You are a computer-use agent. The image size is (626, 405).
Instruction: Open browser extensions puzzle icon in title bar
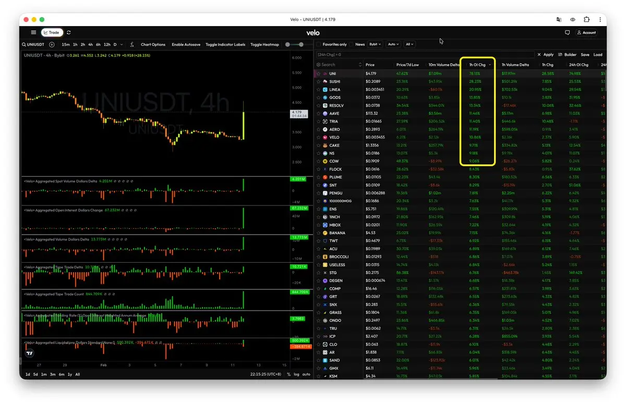[x=586, y=19]
